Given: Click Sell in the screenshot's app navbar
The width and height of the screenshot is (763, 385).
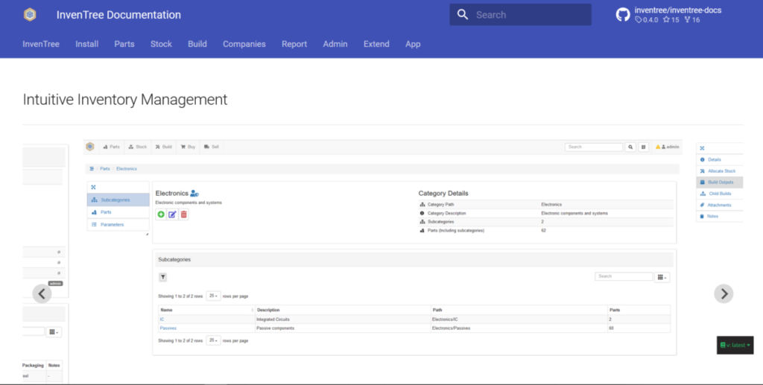Looking at the screenshot, I should point(212,147).
